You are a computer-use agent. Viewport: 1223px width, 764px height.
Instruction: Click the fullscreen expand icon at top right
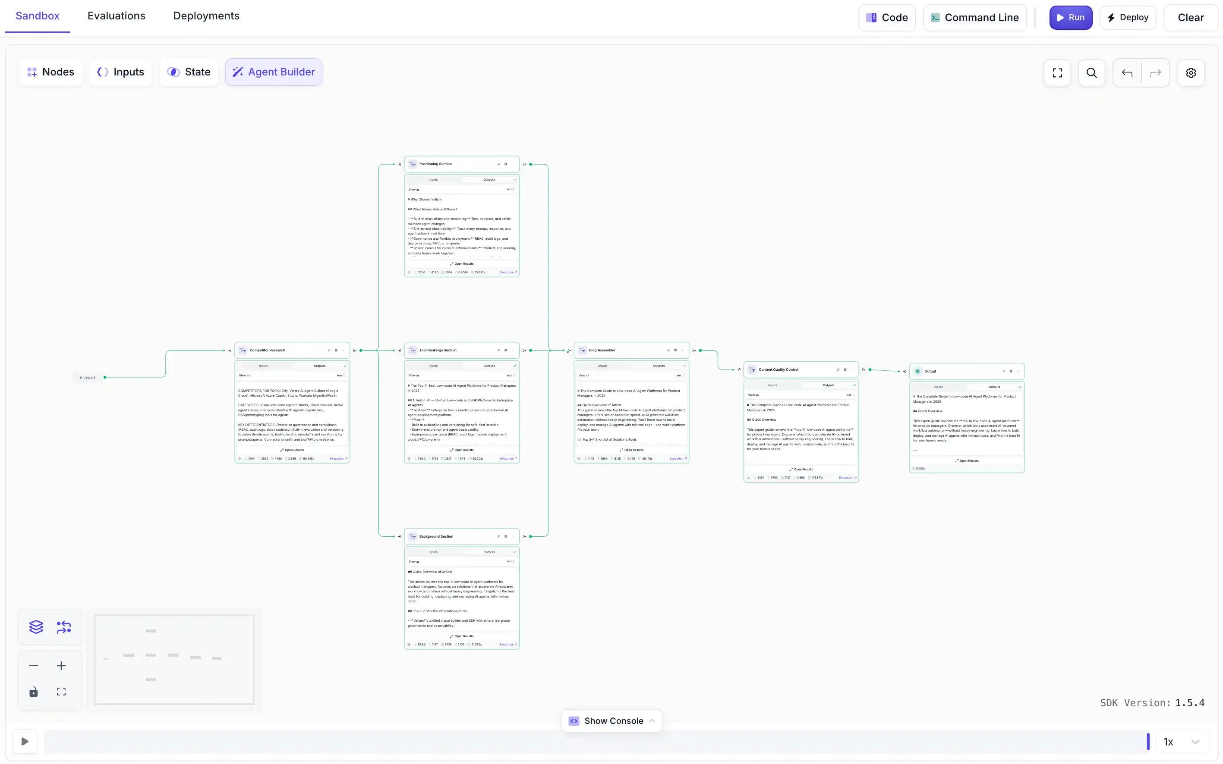point(1057,73)
